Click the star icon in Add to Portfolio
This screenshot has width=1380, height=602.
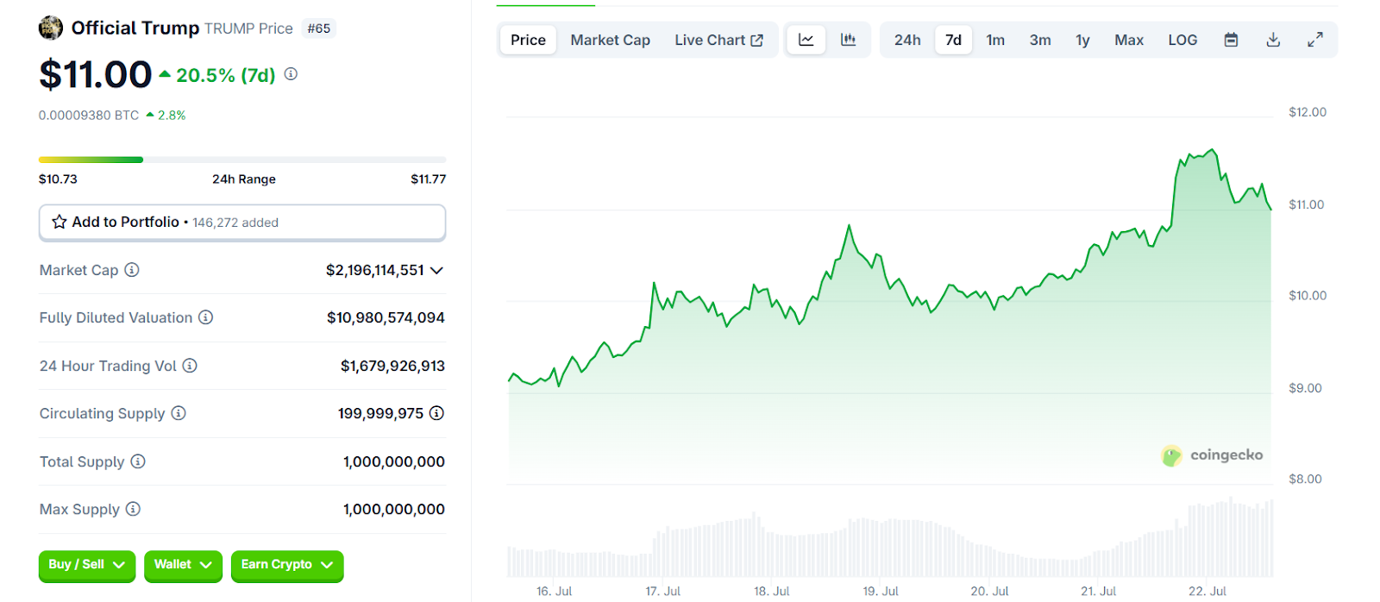pos(60,222)
